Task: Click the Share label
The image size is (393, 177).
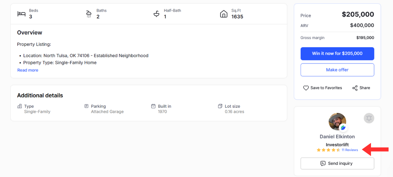Action: [x=365, y=88]
